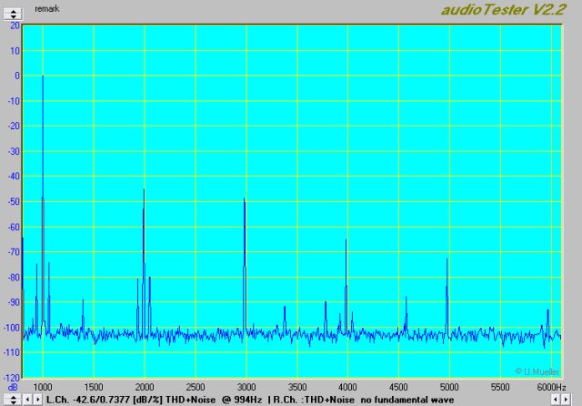Click the audioTester V2.2 logo
Viewport: 582px width, 406px height.
(491, 9)
